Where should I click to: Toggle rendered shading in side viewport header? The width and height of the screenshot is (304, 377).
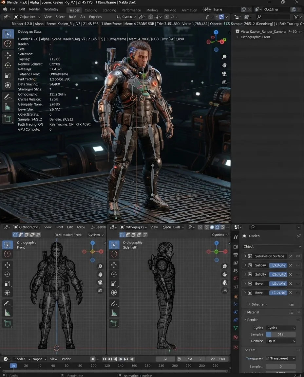[x=223, y=227]
